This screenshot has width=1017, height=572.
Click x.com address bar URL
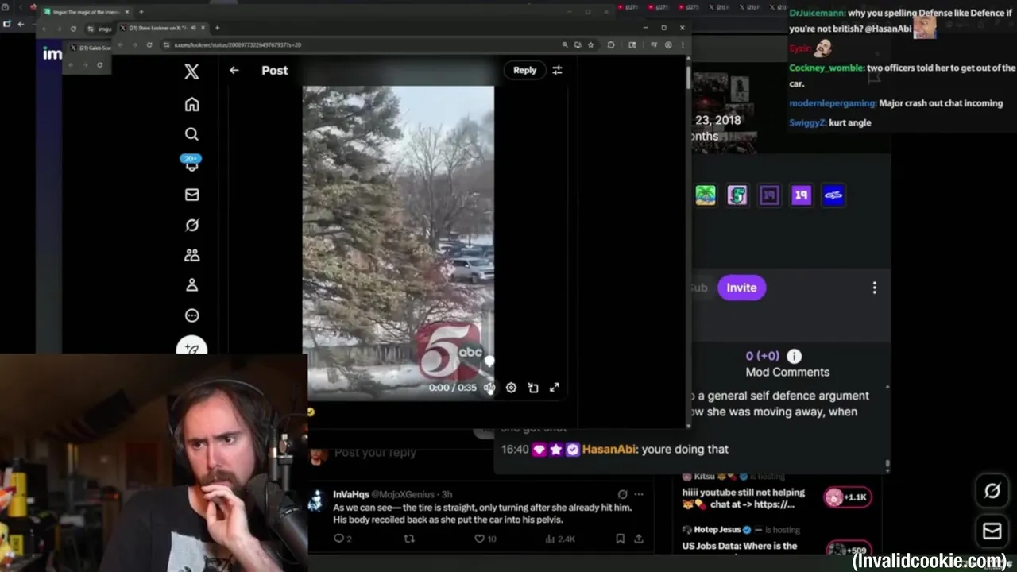[237, 45]
